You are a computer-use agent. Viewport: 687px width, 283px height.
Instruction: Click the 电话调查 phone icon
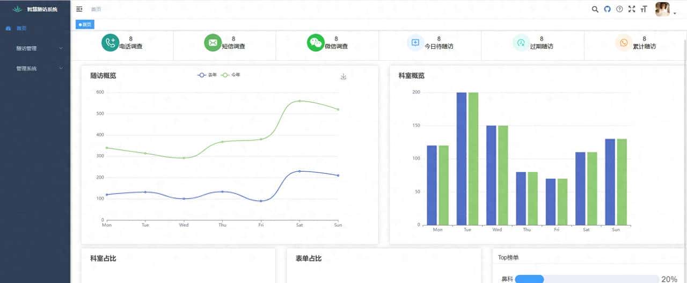tap(110, 43)
